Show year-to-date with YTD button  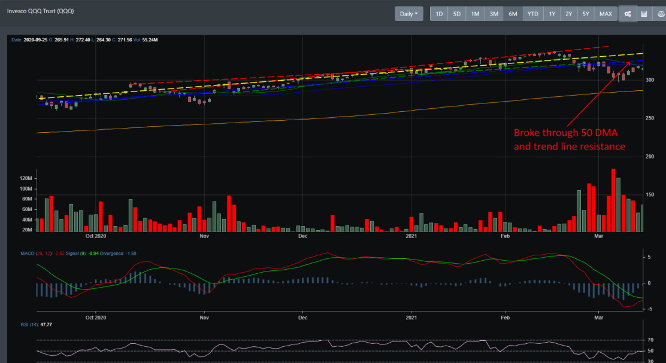coord(532,14)
